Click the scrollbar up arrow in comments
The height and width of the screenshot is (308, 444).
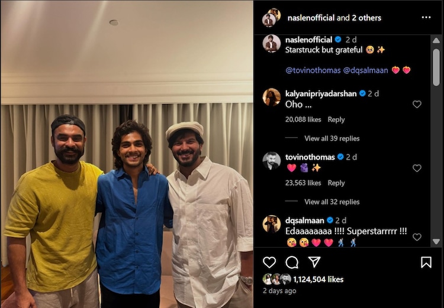[x=436, y=40]
